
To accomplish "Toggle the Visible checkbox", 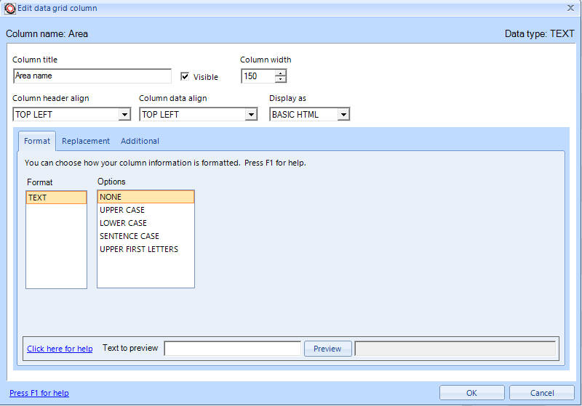I will click(x=185, y=76).
